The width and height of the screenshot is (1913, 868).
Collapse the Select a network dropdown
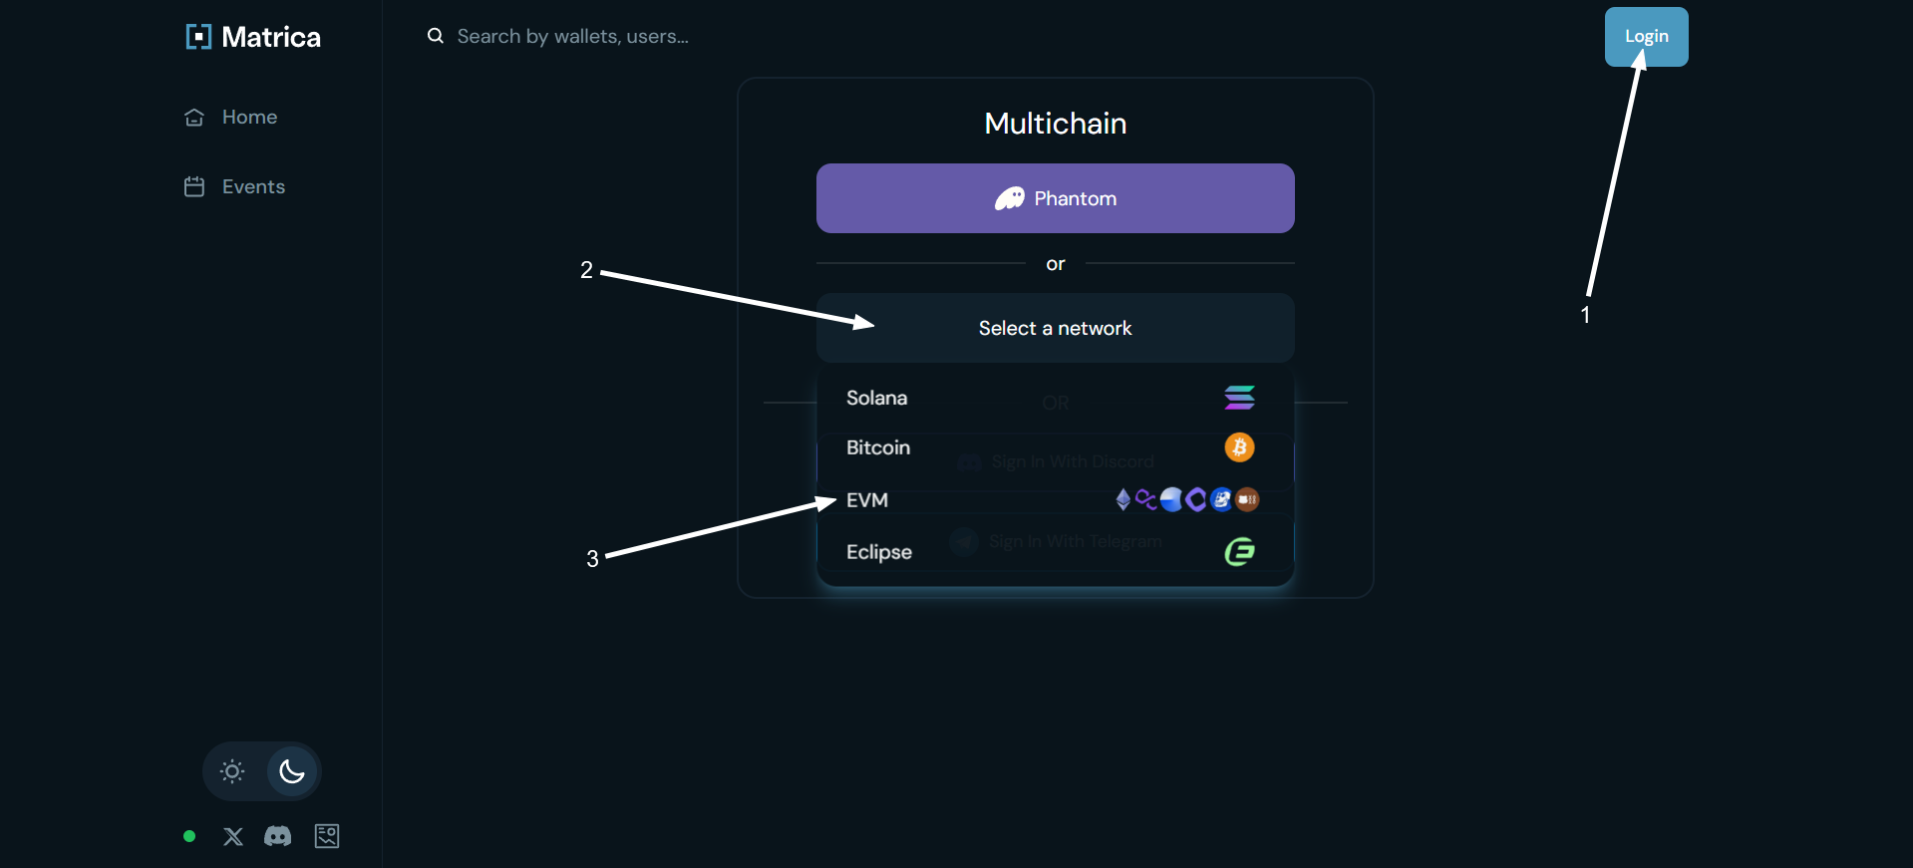(x=1056, y=328)
